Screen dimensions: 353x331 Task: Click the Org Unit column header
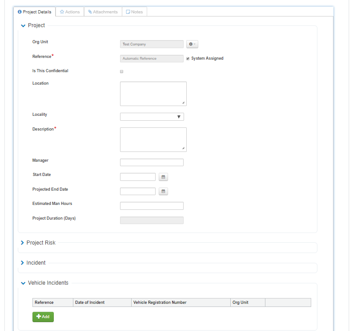(248, 302)
